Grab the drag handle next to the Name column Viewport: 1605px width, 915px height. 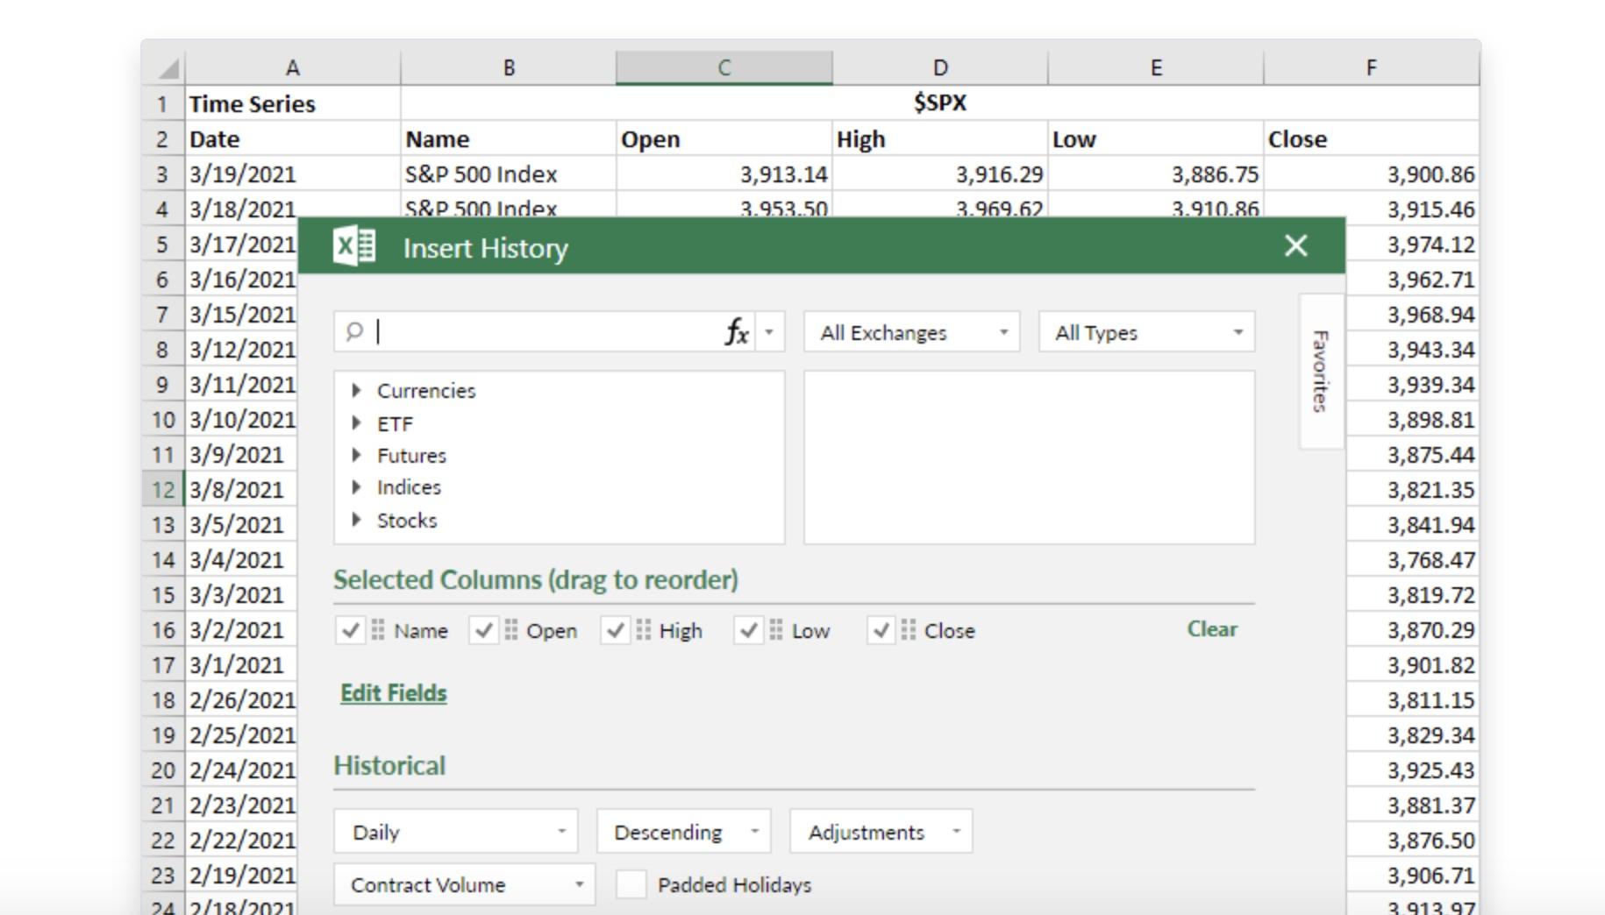pyautogui.click(x=377, y=629)
